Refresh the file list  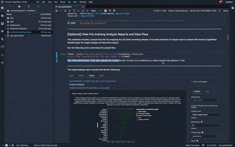click(x=38, y=7)
